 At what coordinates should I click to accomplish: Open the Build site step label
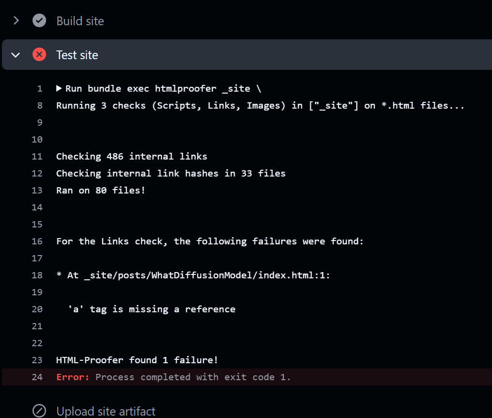click(80, 21)
